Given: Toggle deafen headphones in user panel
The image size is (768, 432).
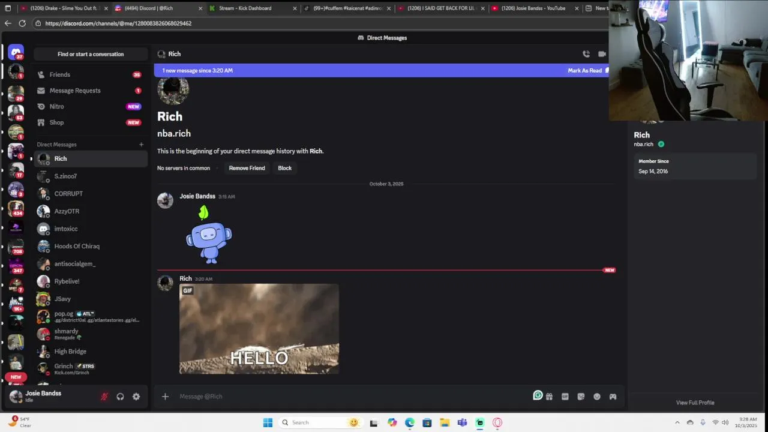Looking at the screenshot, I should [120, 397].
